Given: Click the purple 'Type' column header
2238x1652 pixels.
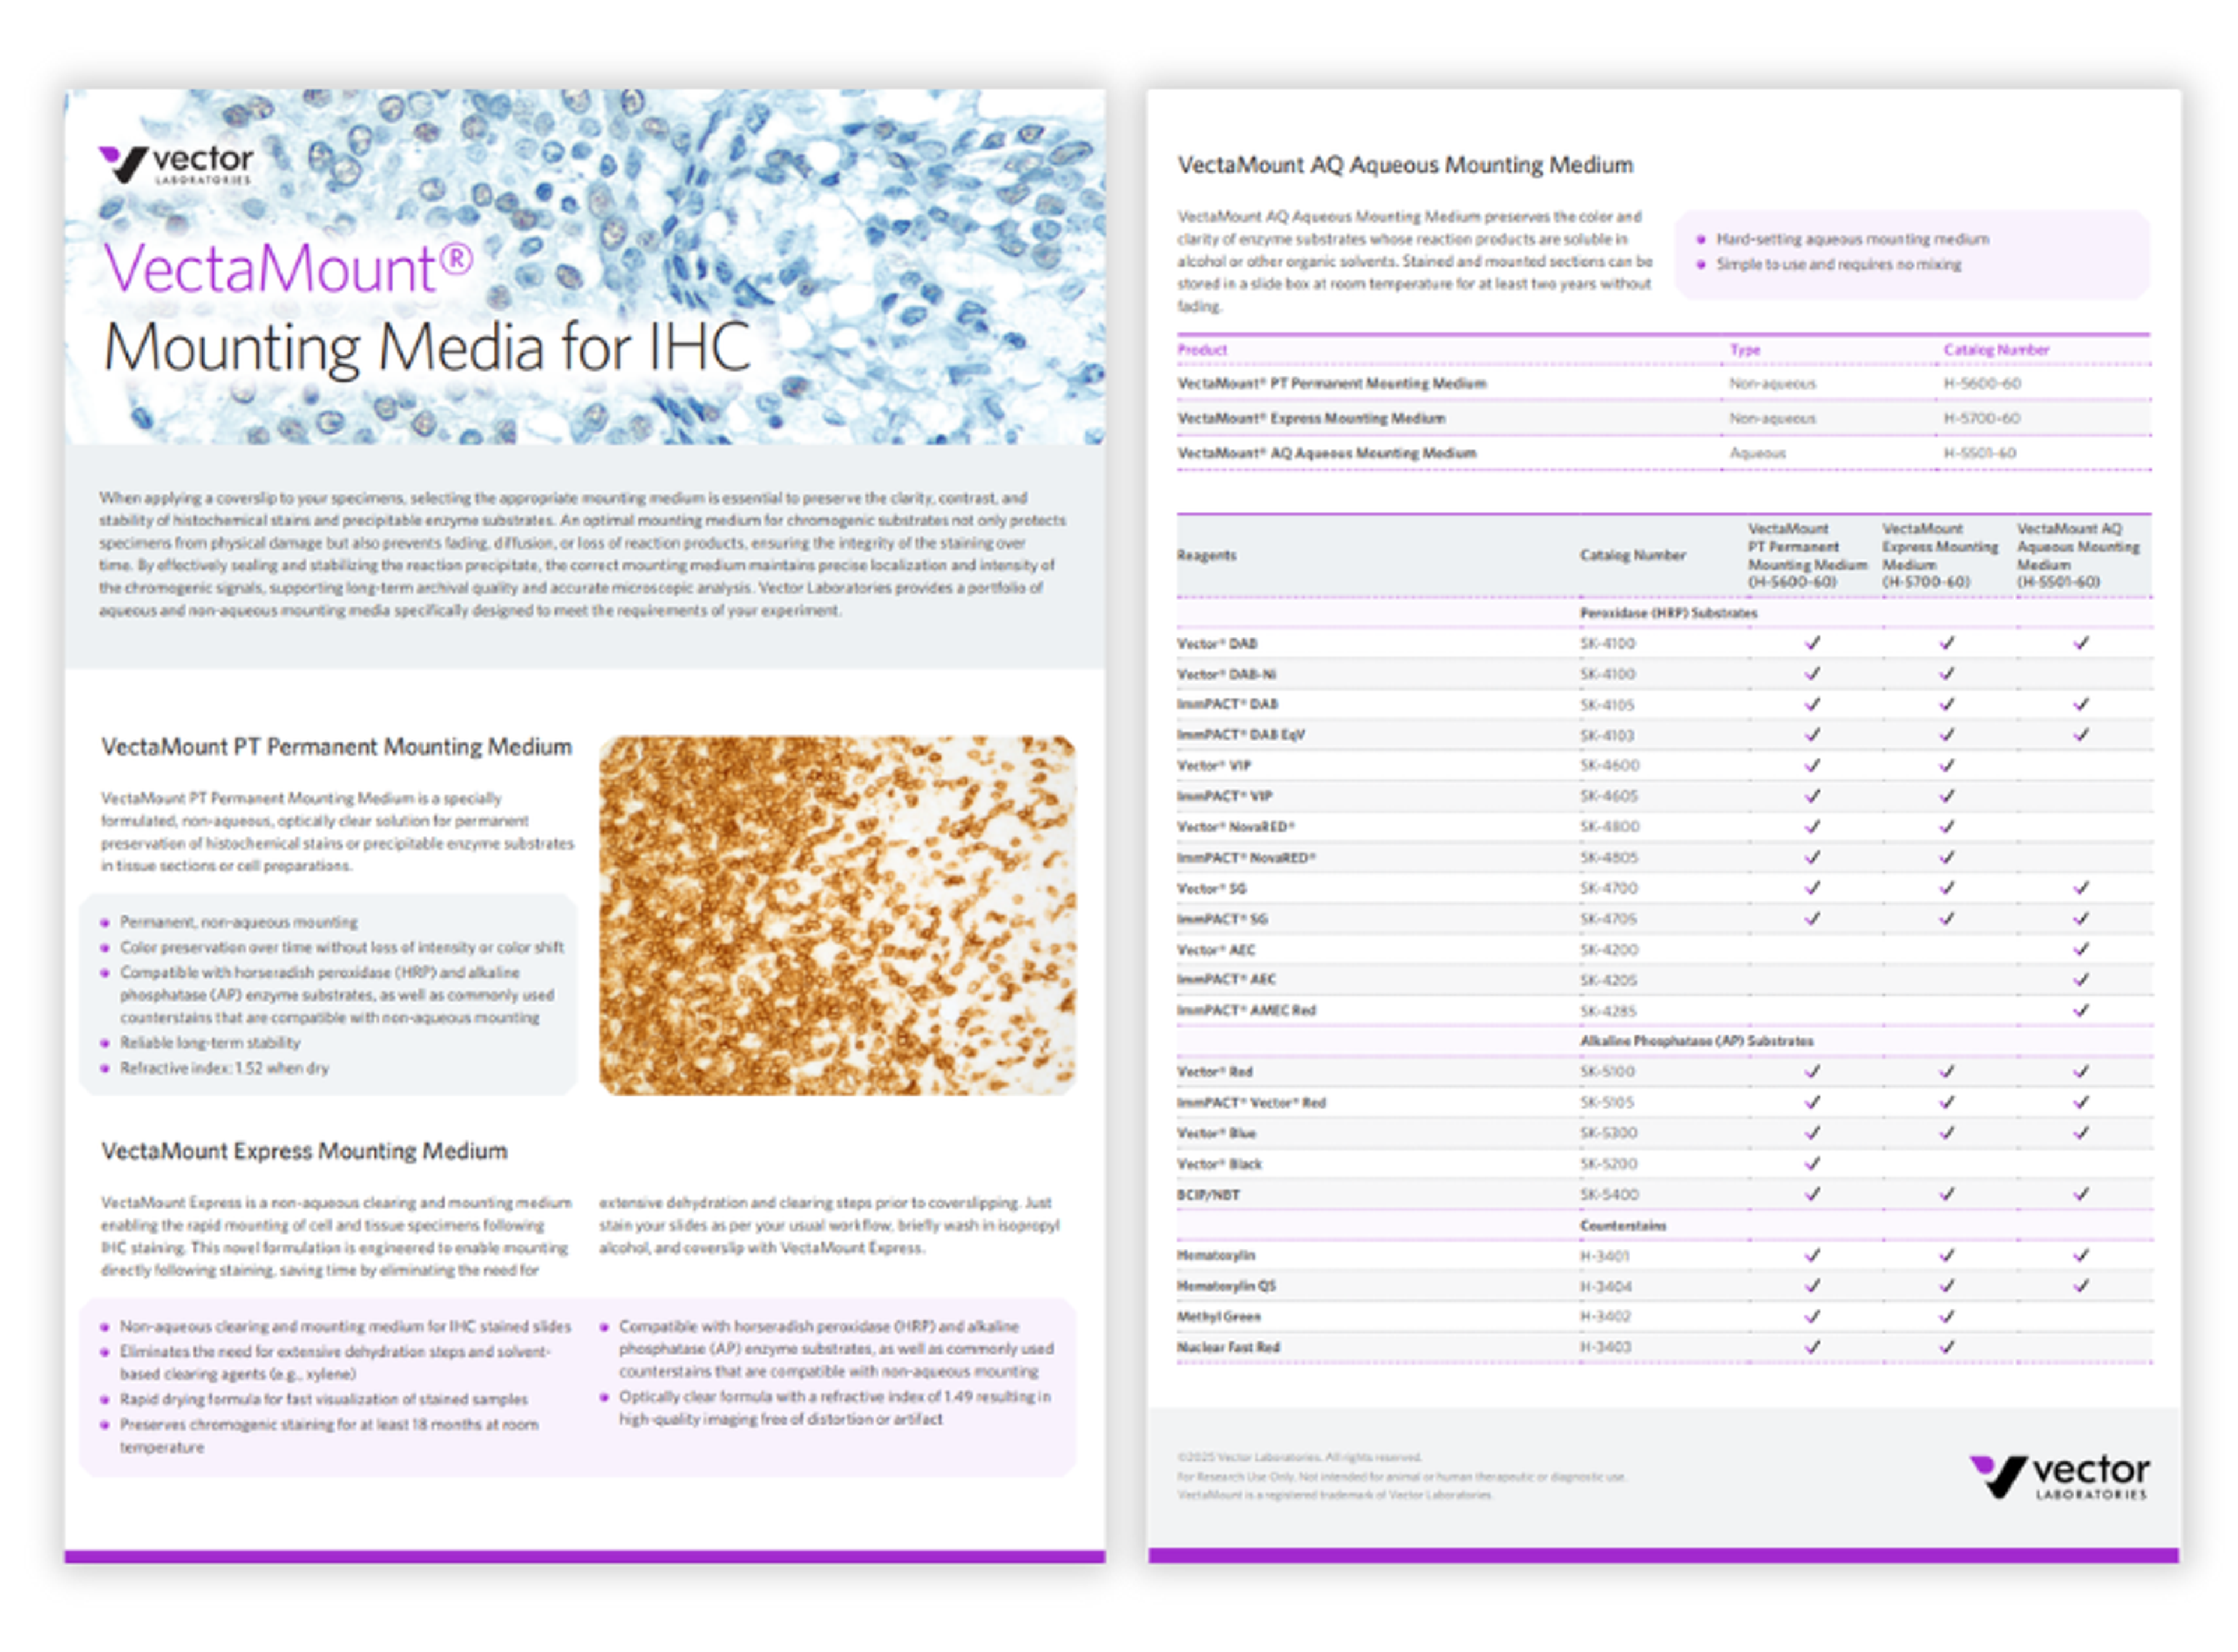Looking at the screenshot, I should point(1745,350).
